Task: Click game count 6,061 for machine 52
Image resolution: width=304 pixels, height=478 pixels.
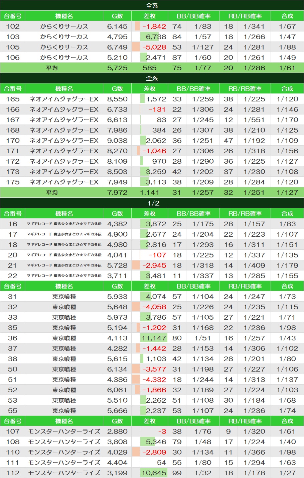Action: (x=117, y=390)
